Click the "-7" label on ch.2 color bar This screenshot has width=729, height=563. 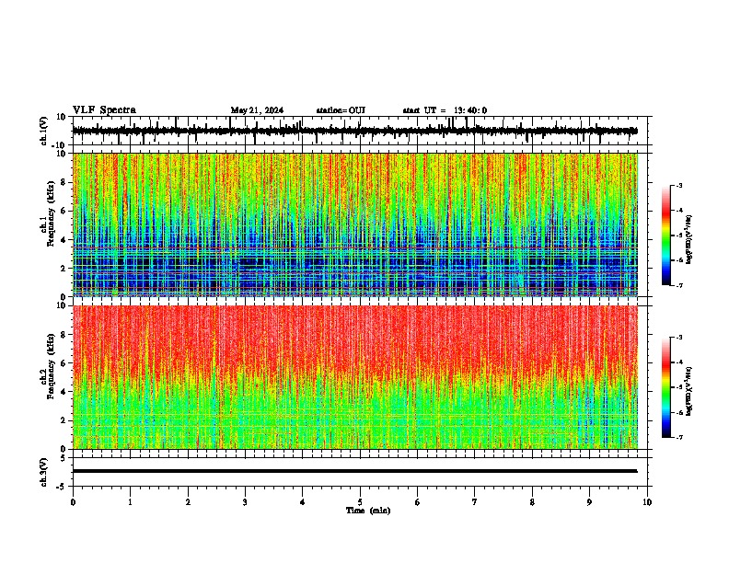(x=678, y=437)
